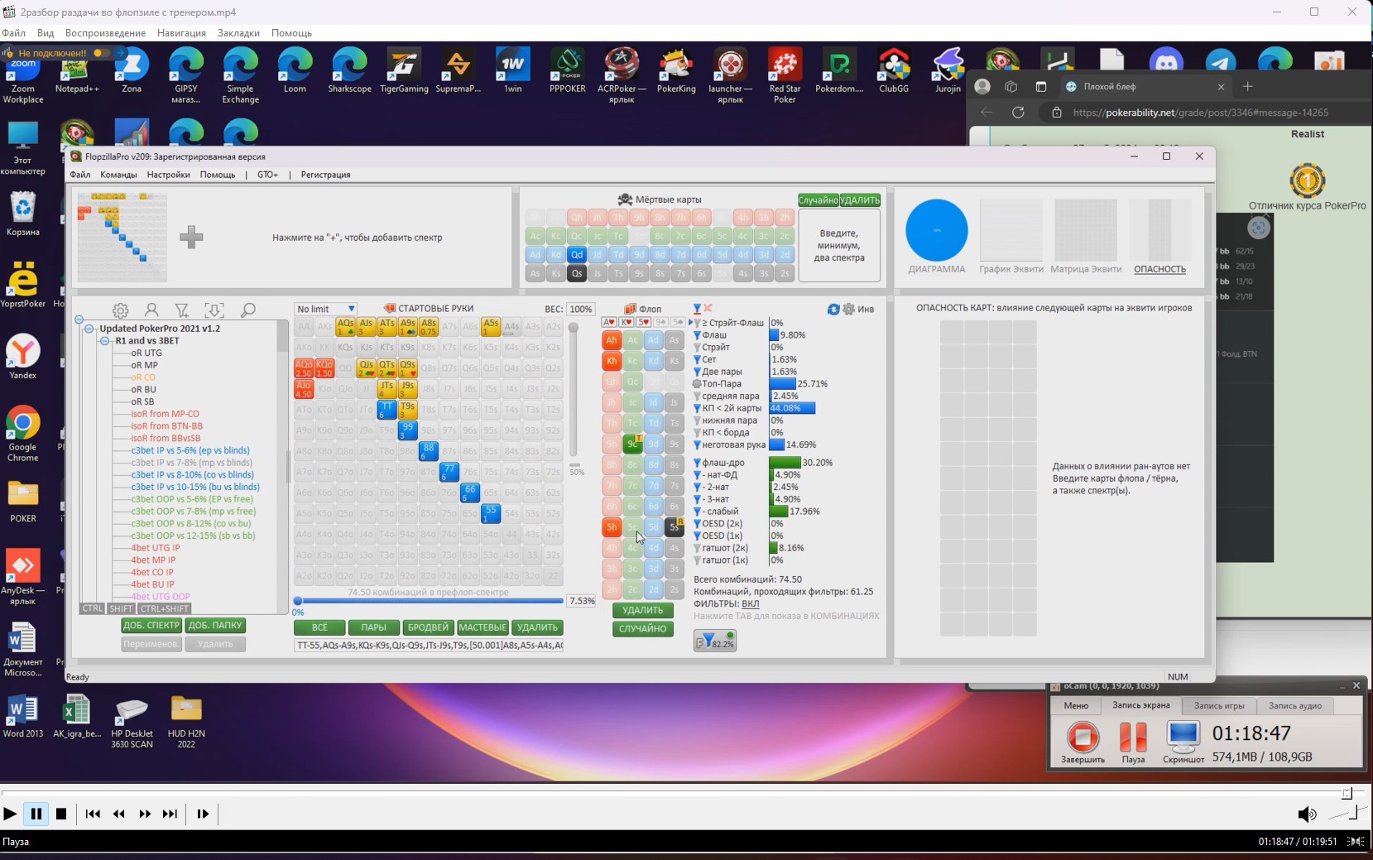Image resolution: width=1373 pixels, height=860 pixels.
Task: Toggle the средняя пара filter funnel
Action: 697,396
